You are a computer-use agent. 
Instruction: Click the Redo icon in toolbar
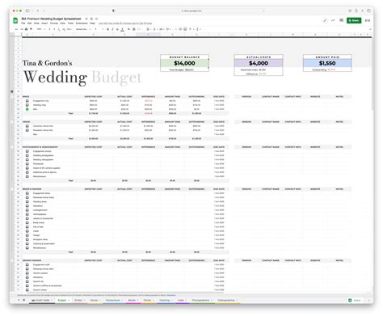[22, 29]
